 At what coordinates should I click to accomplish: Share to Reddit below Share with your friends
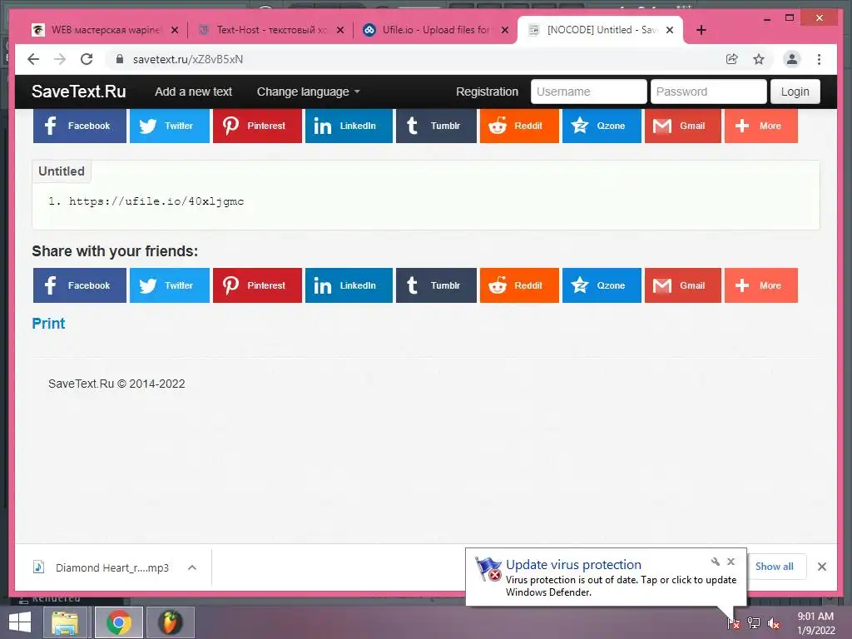tap(519, 285)
